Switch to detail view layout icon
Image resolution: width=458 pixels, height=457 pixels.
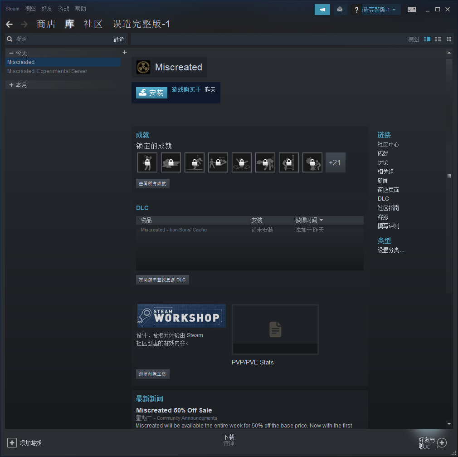point(427,39)
